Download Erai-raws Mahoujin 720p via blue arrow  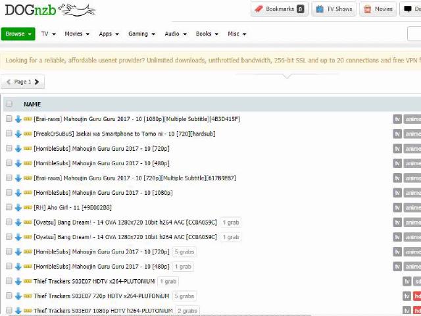tap(18, 178)
